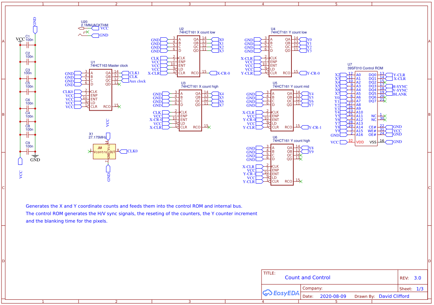Image resolution: width=434 pixels, height=305 pixels.
Task: Click the X7 net flag on U3
Action: coord(217,105)
